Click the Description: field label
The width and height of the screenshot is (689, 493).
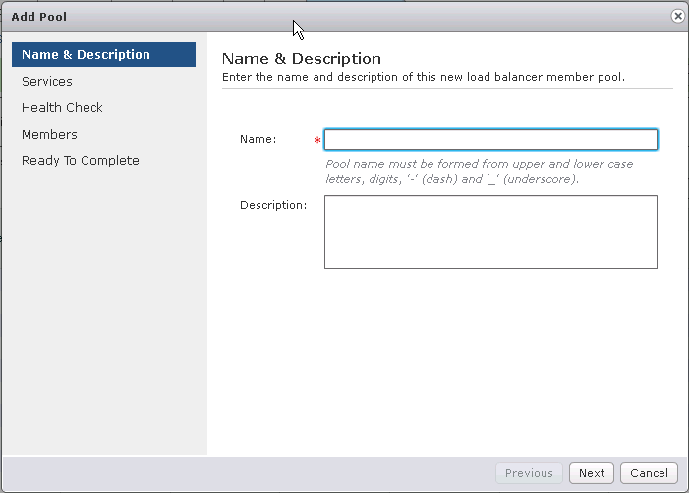coord(273,205)
